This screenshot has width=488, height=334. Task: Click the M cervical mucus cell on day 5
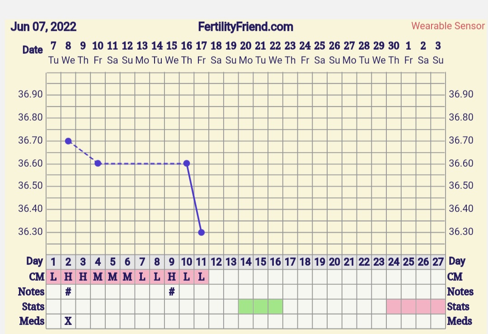click(x=113, y=277)
